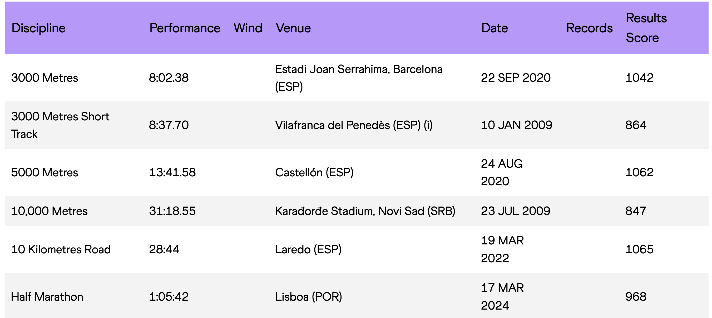This screenshot has height=318, width=712.
Task: Click the Venue column header
Action: click(293, 28)
